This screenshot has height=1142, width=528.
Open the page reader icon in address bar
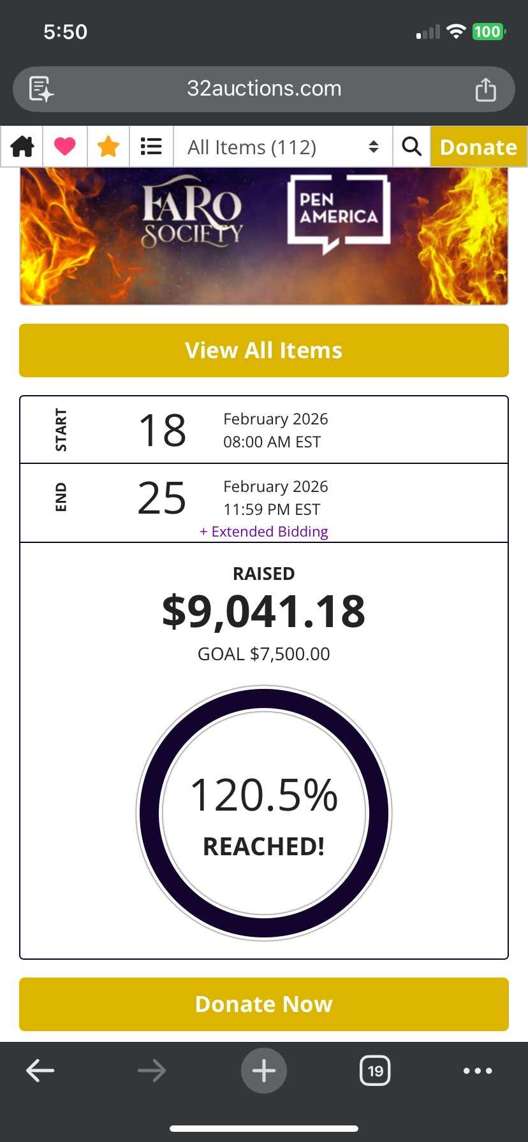pos(41,89)
